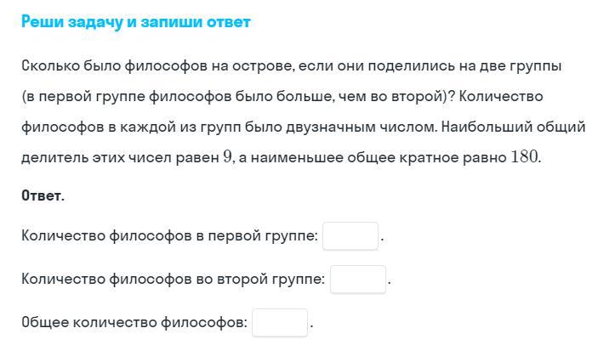This screenshot has width=615, height=362.
Task: Focus the total philosophers count input field
Action: [x=279, y=323]
